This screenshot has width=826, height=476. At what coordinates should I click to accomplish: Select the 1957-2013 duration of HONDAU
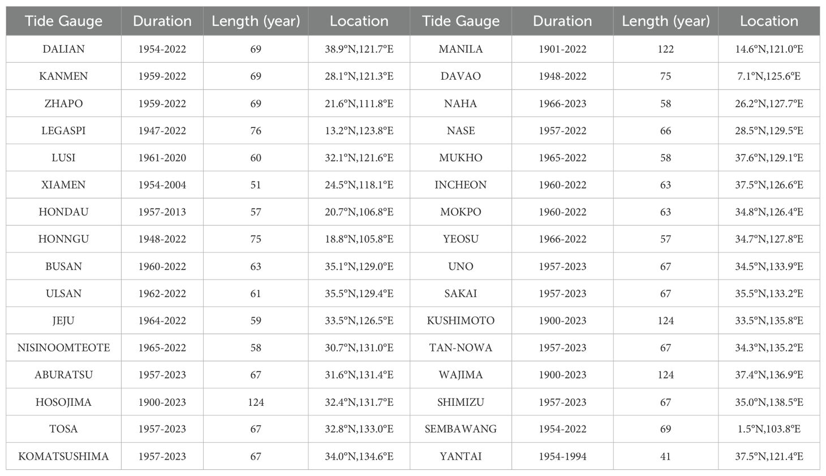pyautogui.click(x=162, y=212)
